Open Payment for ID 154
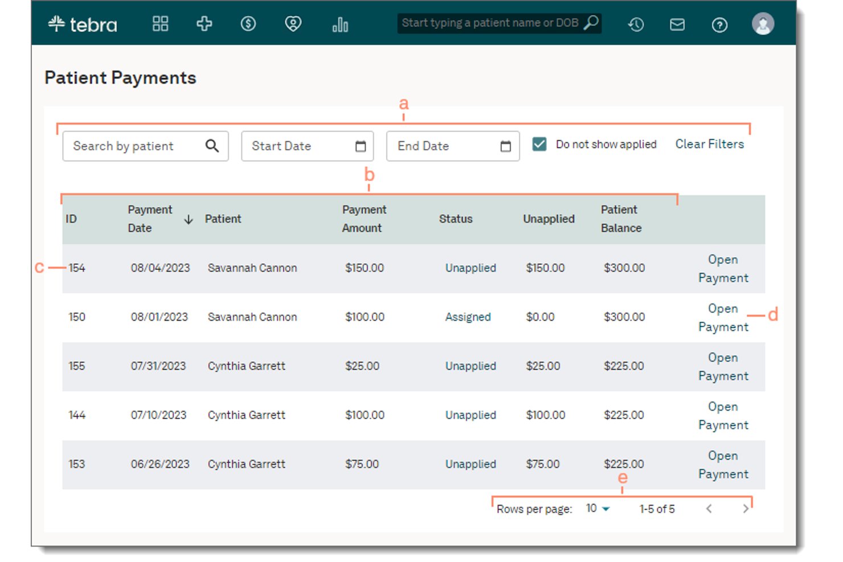This screenshot has width=843, height=562. (x=723, y=269)
